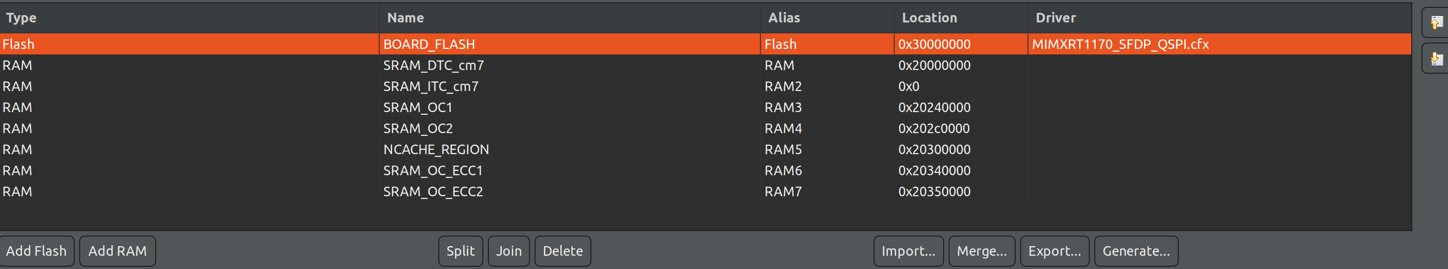This screenshot has width=1448, height=269.
Task: Click the Merge... button
Action: pyautogui.click(x=981, y=251)
